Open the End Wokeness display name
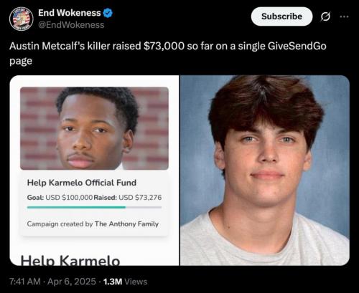Viewport: 359px width, 293px height. tap(70, 13)
